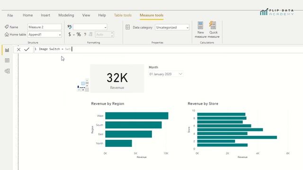Click the North bar in Revenue by Region

pyautogui.click(x=118, y=143)
